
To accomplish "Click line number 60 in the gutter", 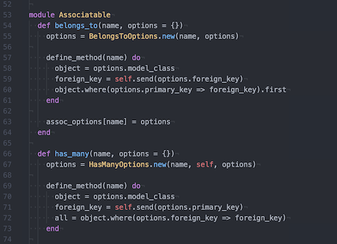I will (x=7, y=90).
